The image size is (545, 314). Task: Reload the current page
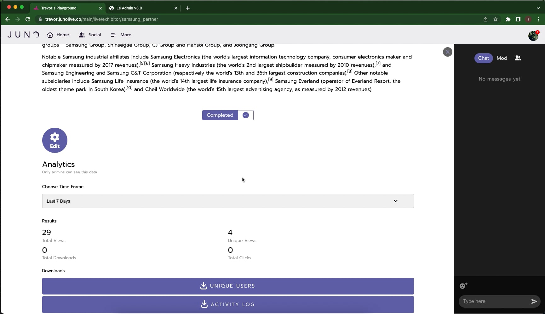28,19
